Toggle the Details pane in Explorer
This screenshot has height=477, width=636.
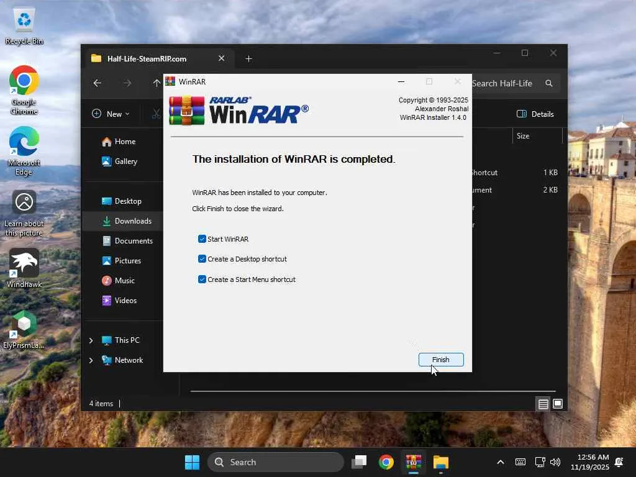pos(535,114)
